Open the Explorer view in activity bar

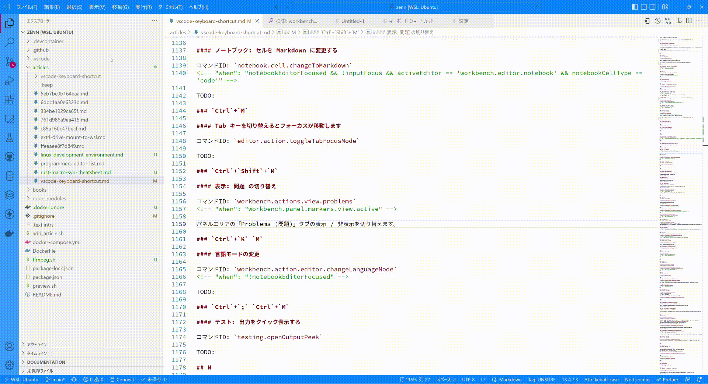coord(10,24)
